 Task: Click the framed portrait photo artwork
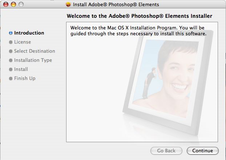(168, 83)
